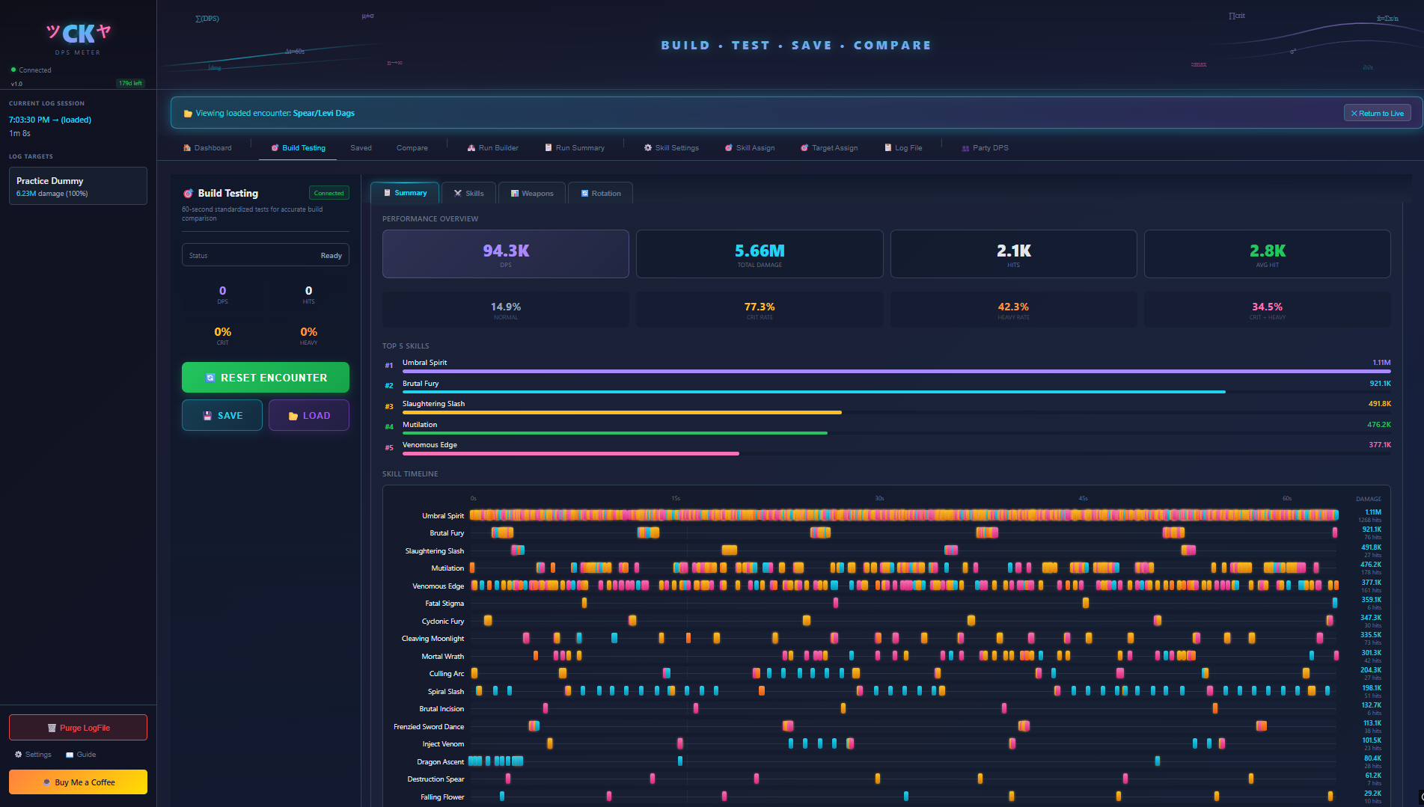
Task: Select the Practice Dummy log target
Action: point(78,185)
